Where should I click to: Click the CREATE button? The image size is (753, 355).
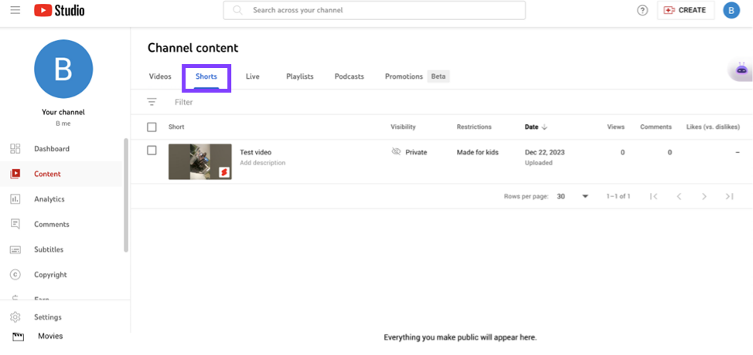pyautogui.click(x=685, y=10)
